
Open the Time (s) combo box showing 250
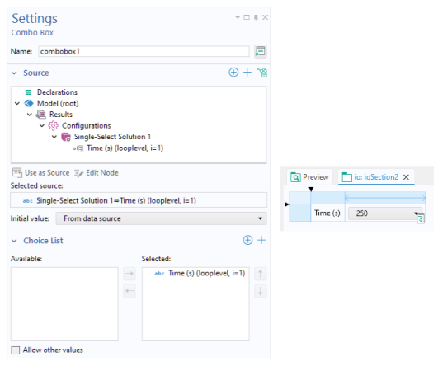click(x=385, y=213)
